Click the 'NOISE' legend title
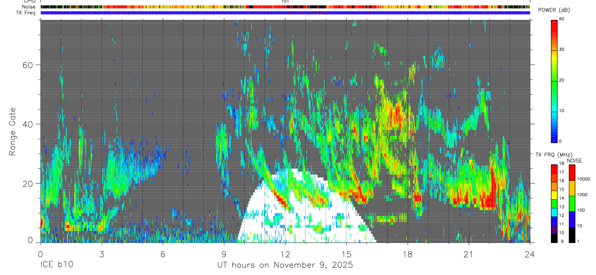596x275 pixels. pyautogui.click(x=574, y=161)
